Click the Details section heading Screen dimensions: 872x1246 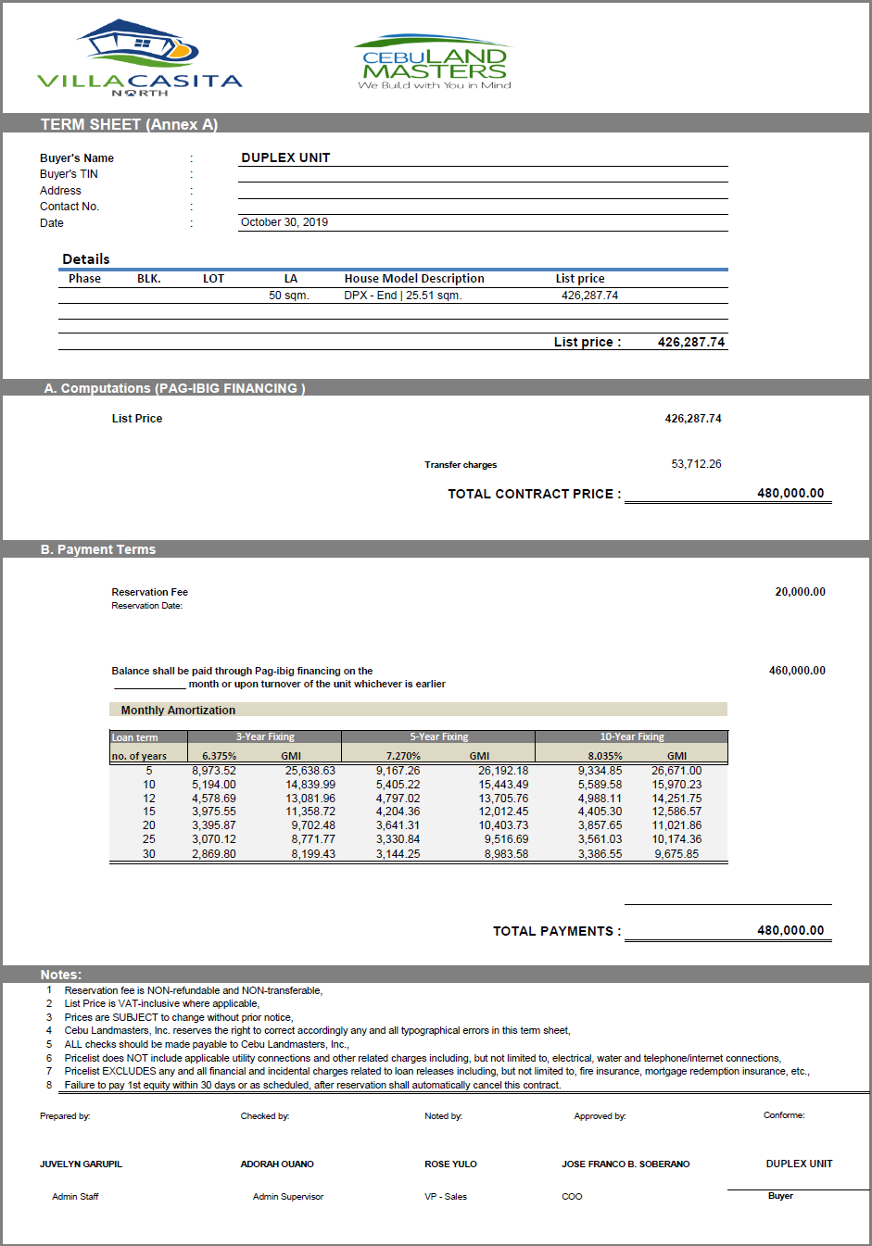(86, 259)
